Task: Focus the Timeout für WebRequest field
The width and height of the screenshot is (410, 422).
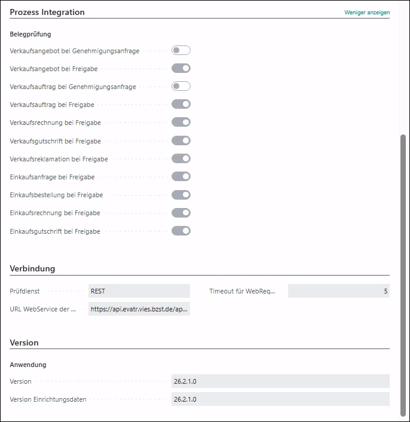Action: [x=338, y=291]
